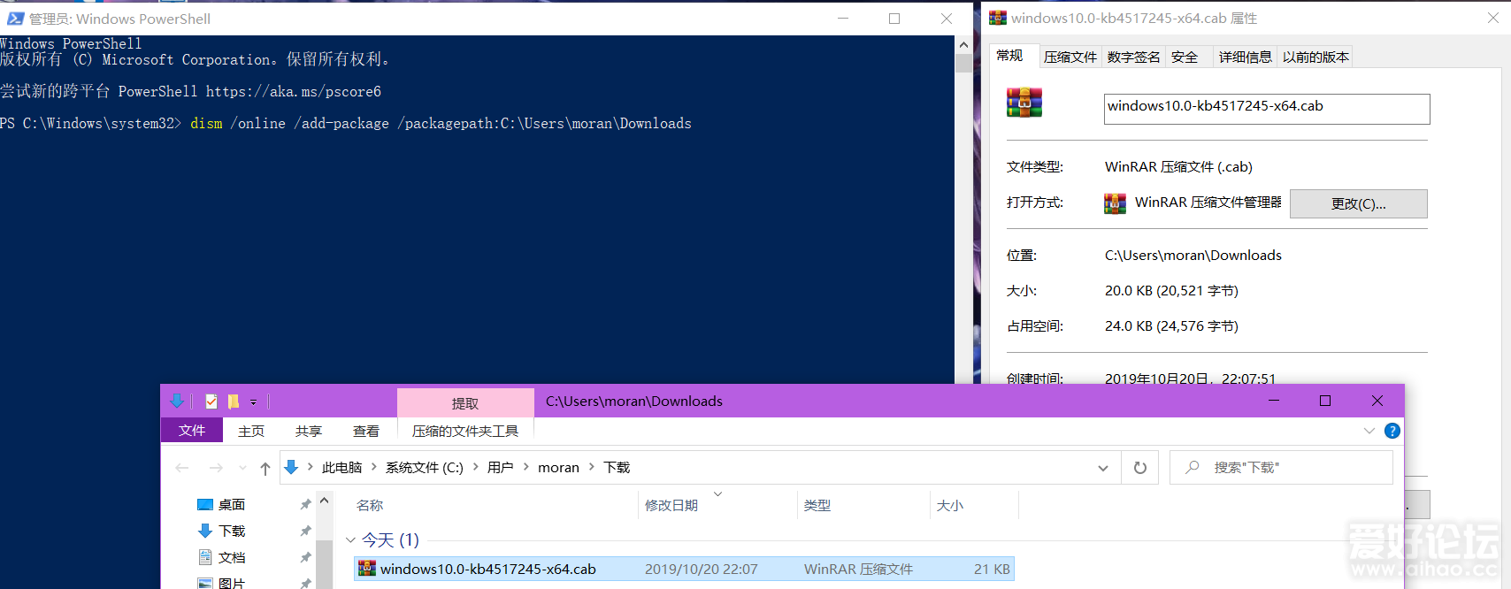Click the magnifier icon in the search box
This screenshot has width=1511, height=589.
click(1193, 467)
